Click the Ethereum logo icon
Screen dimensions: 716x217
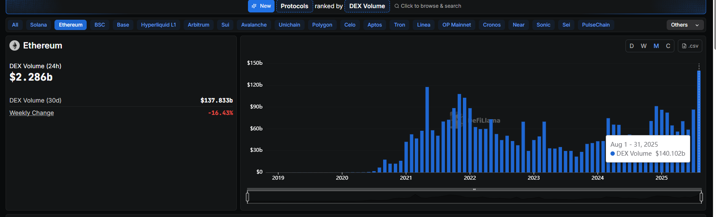click(15, 45)
